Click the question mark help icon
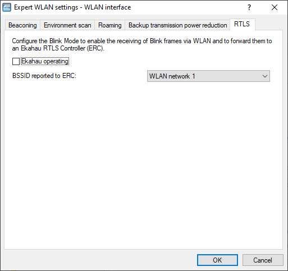288x271 pixels. tap(249, 7)
